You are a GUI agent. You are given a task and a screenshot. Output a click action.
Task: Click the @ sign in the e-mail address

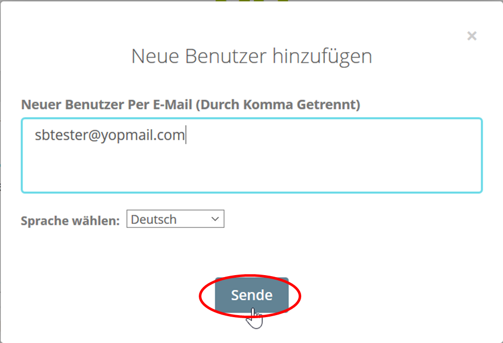pyautogui.click(x=94, y=135)
